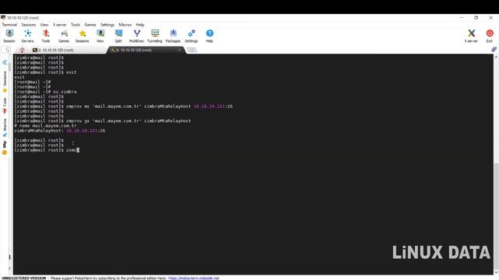This screenshot has height=280, width=499.
Task: Click scrollbar up arrow of terminal
Action: tap(496, 57)
